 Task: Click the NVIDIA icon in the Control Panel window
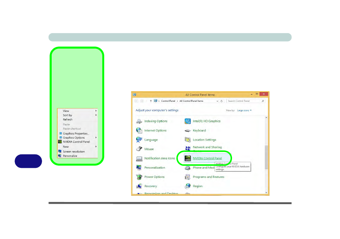coord(187,158)
